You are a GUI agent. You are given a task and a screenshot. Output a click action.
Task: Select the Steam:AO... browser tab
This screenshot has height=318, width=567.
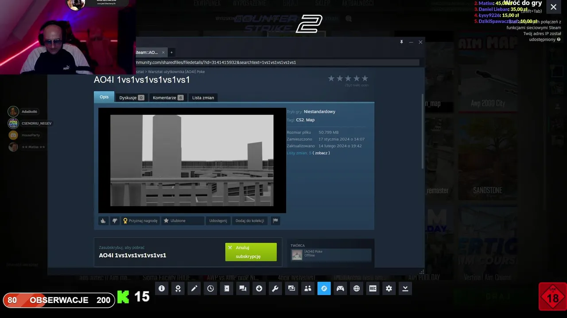click(x=148, y=53)
